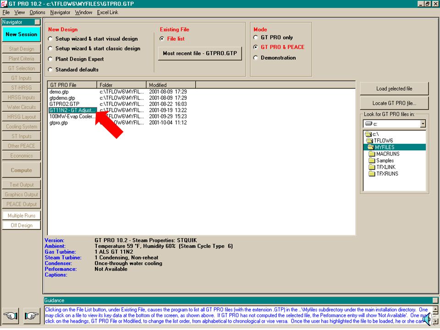The image size is (440, 330).
Task: Select gtpro.gtp in the file list
Action: click(59, 123)
